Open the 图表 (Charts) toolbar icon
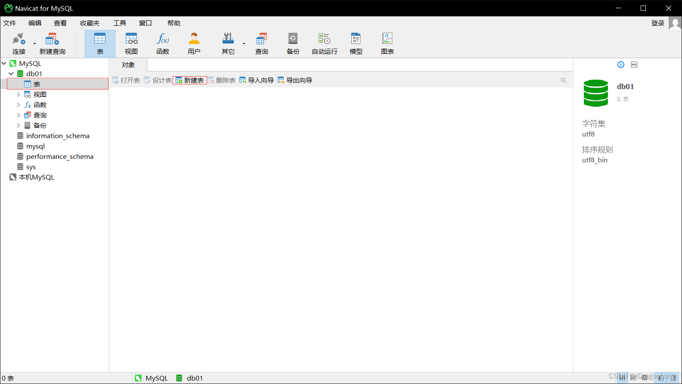Screen dimensions: 682x384 point(387,43)
